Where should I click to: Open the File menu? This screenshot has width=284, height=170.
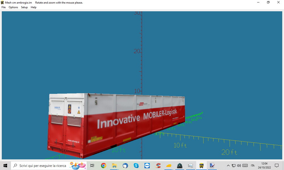3,7
